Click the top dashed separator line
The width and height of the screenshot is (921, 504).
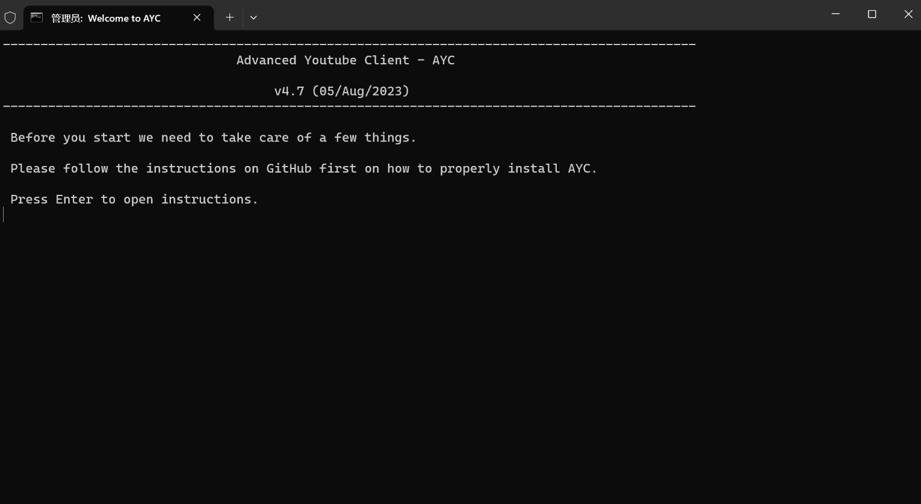click(350, 45)
